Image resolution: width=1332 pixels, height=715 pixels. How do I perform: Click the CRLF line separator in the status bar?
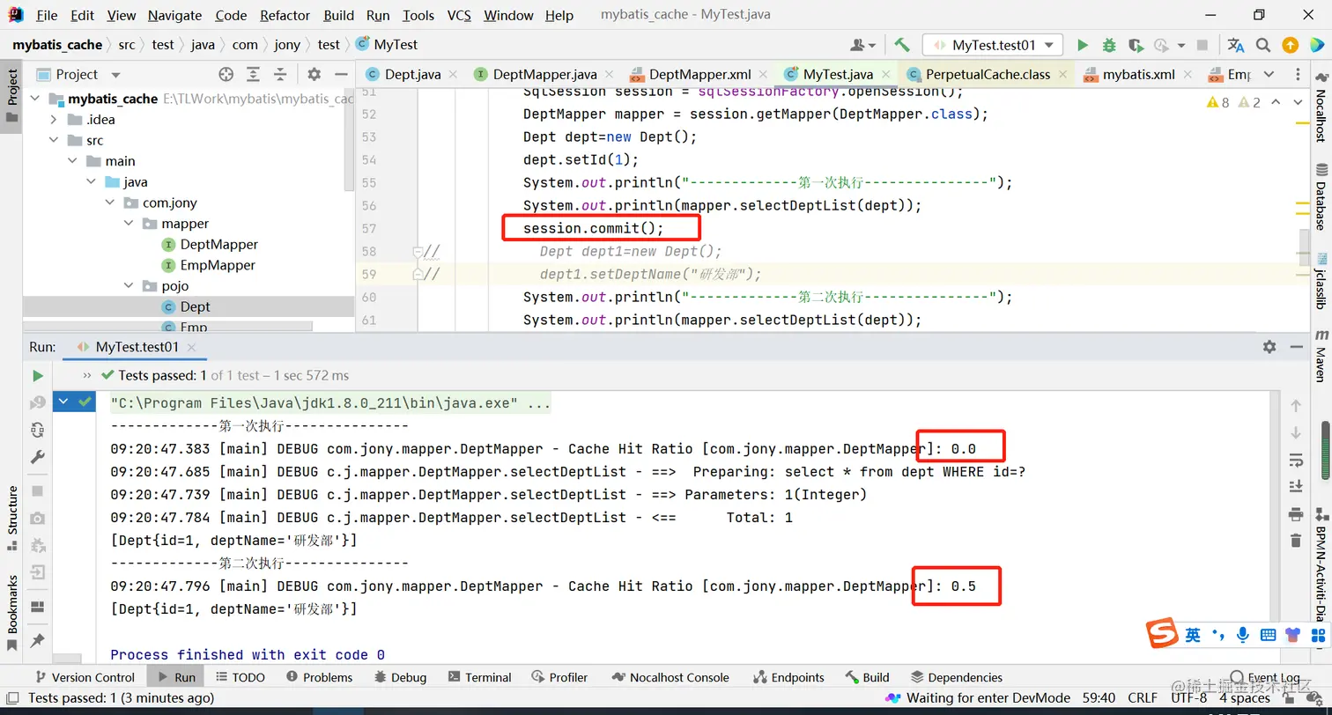pos(1143,697)
